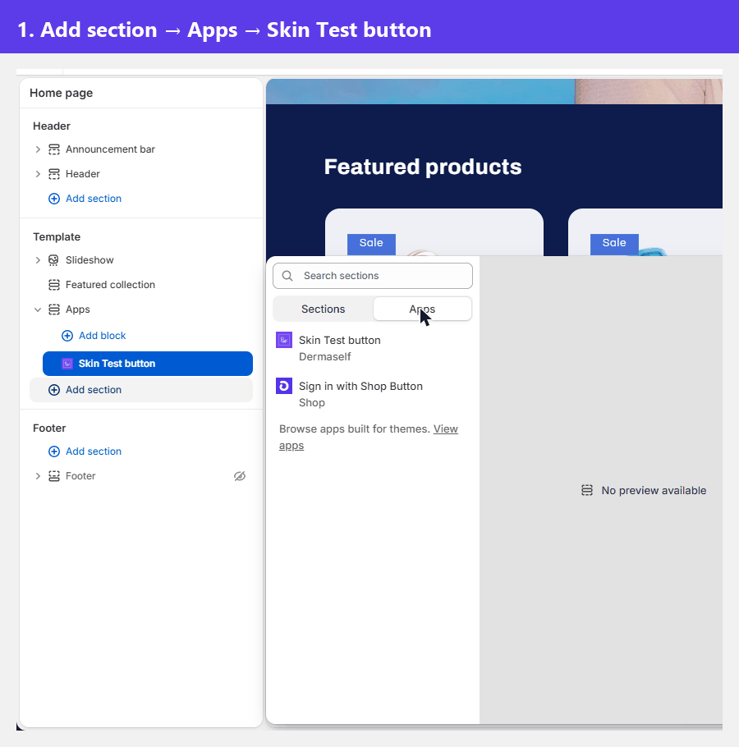Choose Sign in with Shop Button

(373, 394)
